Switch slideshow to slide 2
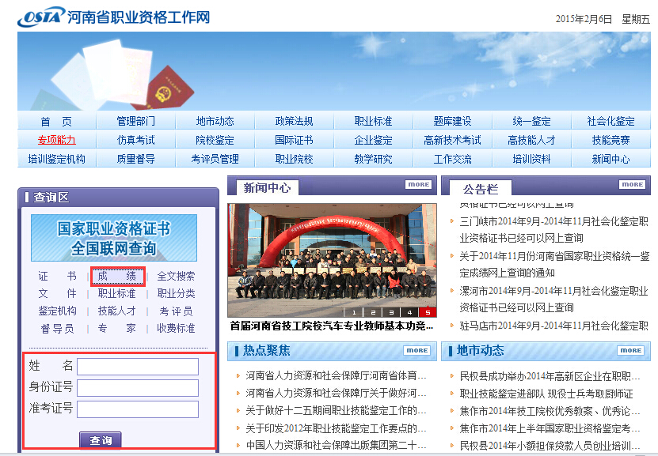Image resolution: width=658 pixels, height=456 pixels. coord(373,312)
